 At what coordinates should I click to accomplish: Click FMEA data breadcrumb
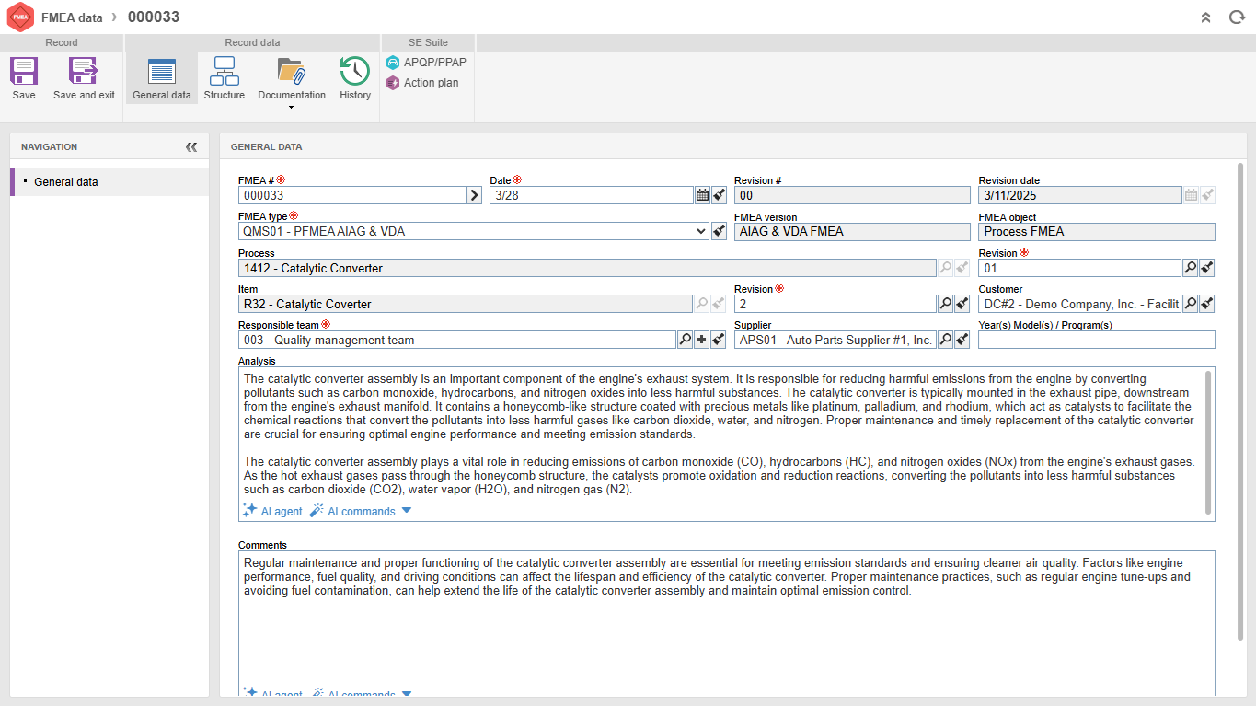click(72, 17)
